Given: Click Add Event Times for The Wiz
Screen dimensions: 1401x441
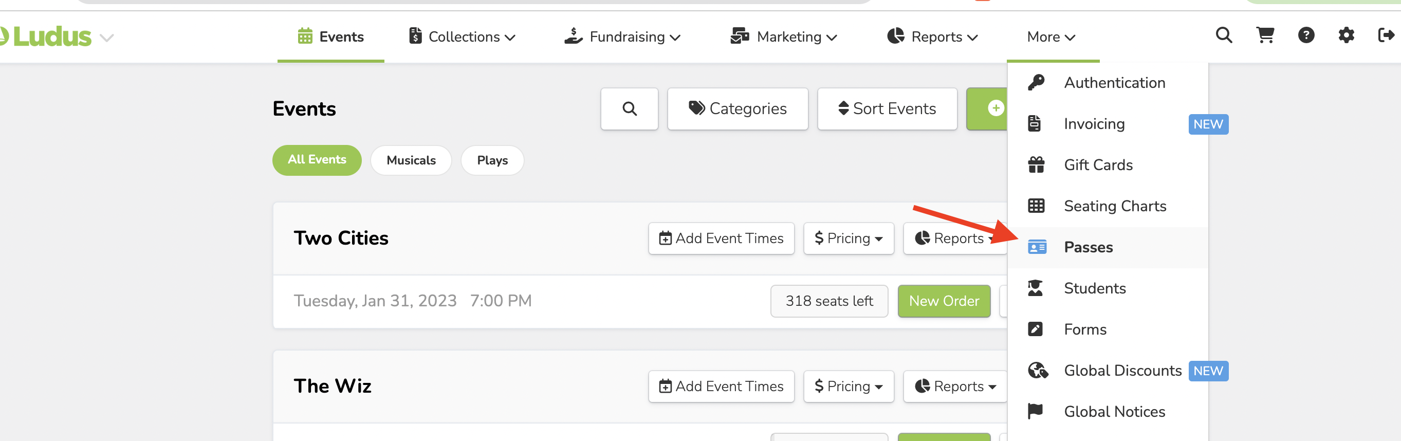Looking at the screenshot, I should pos(721,386).
